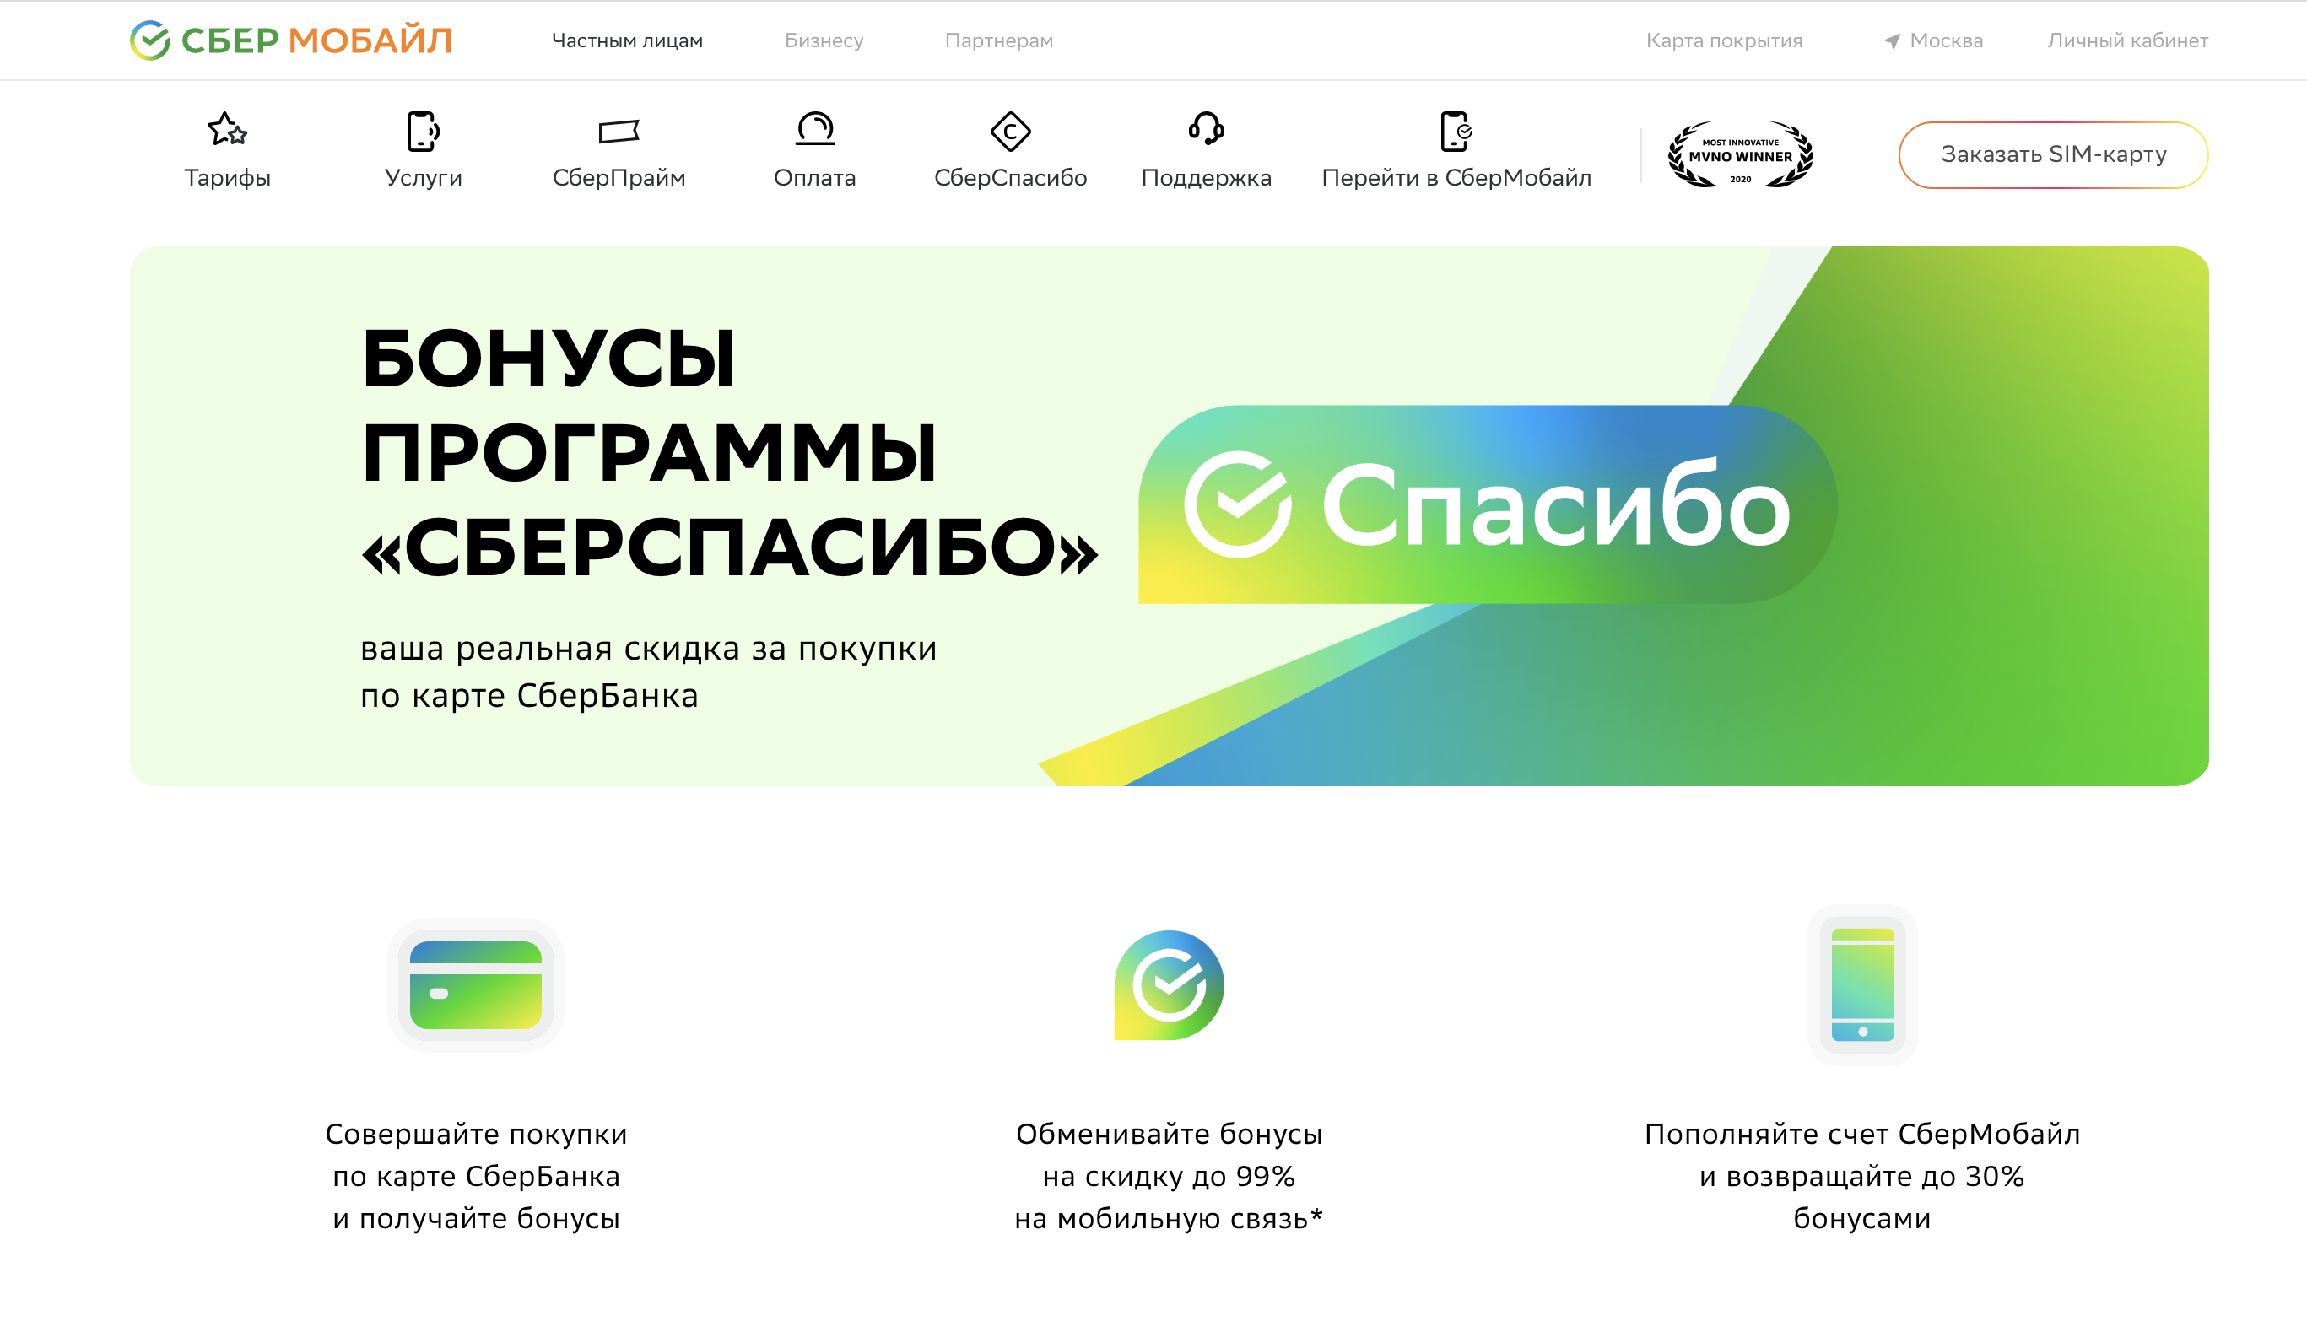This screenshot has width=2307, height=1321.
Task: Click the MVNO Winner 2020 badge
Action: (x=1740, y=154)
